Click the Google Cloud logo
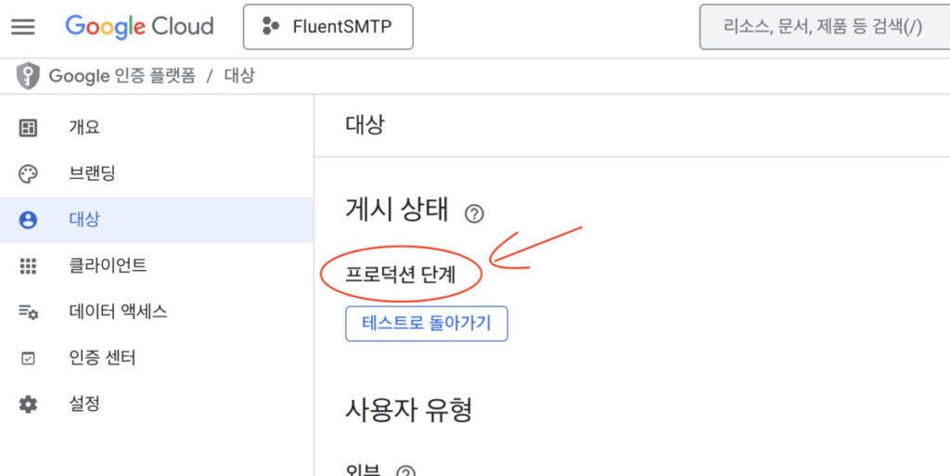 139,27
